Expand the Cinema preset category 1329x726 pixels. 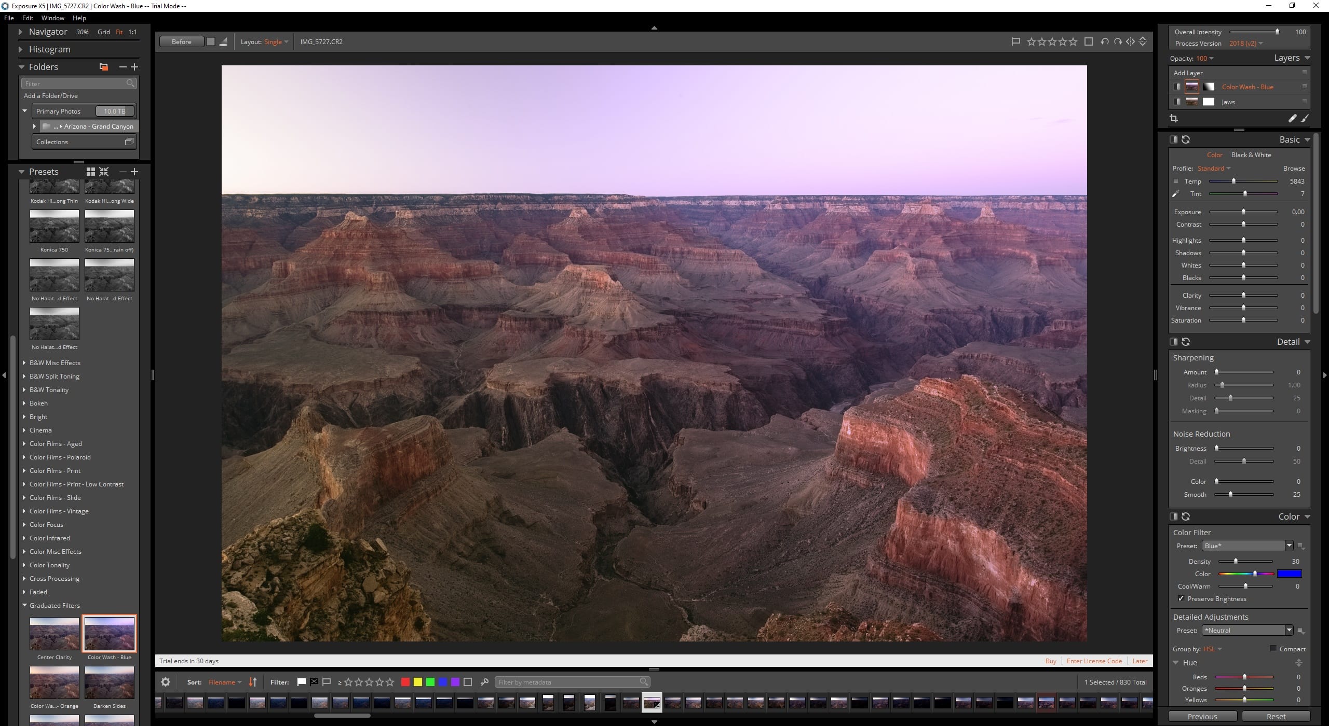click(x=24, y=430)
